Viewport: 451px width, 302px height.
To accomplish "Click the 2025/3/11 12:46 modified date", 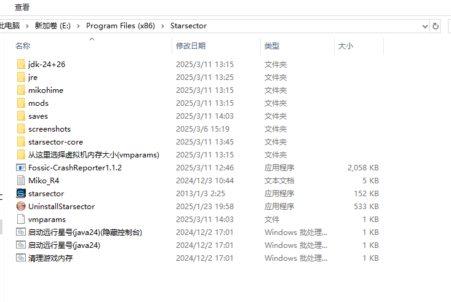I will pos(205,167).
